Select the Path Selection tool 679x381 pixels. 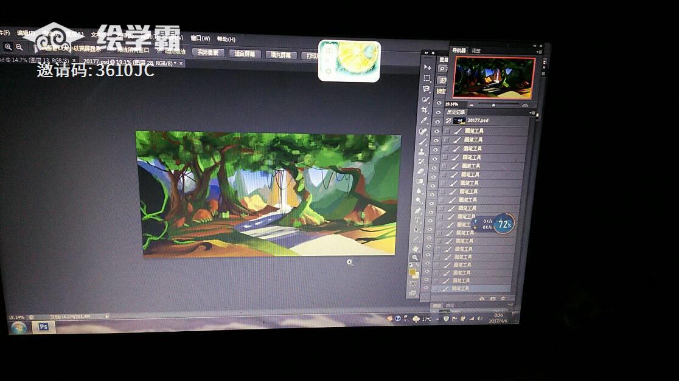point(417,229)
